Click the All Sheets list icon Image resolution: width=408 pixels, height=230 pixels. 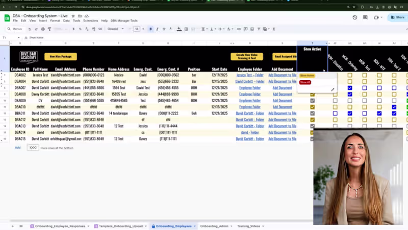click(21, 226)
